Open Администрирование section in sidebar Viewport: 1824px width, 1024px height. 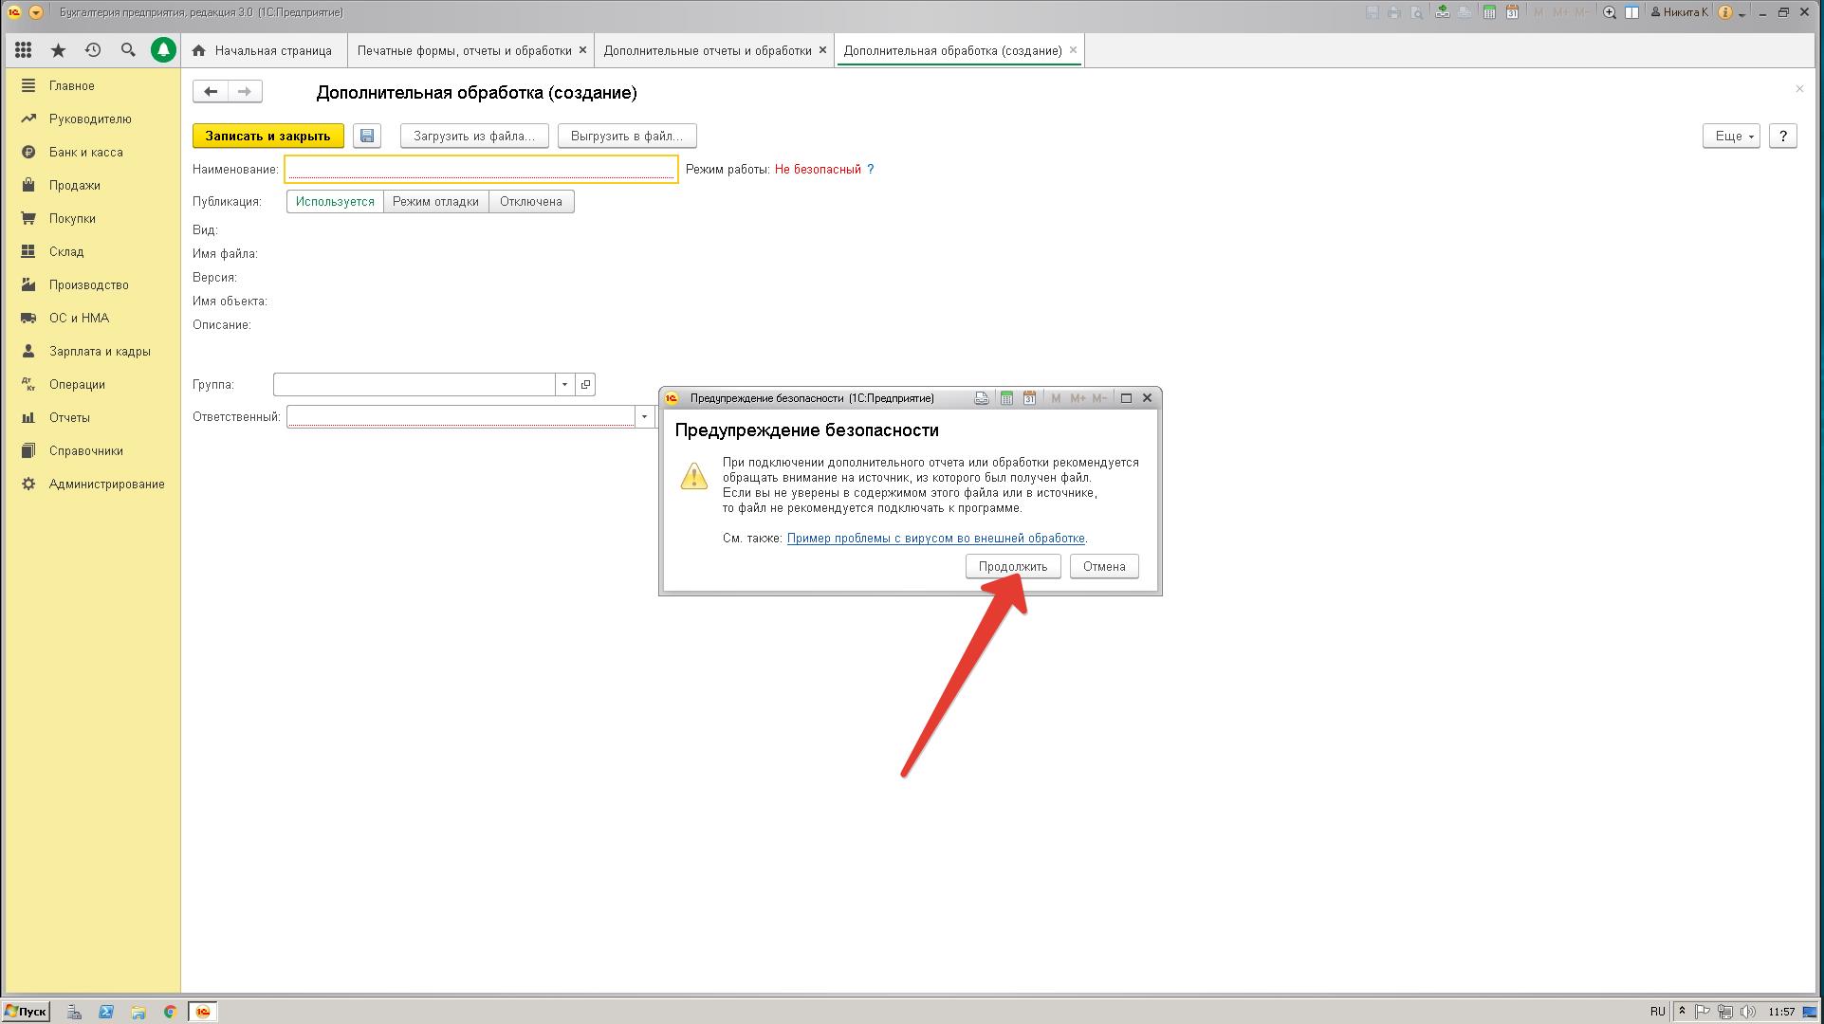91,484
